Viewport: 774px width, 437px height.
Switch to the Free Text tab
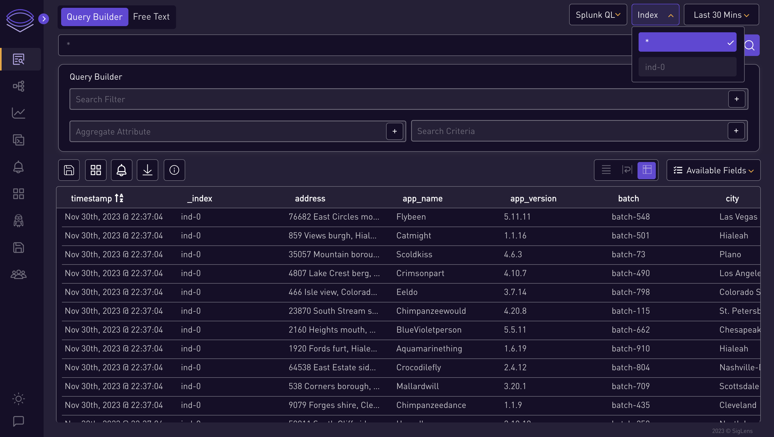click(x=151, y=17)
